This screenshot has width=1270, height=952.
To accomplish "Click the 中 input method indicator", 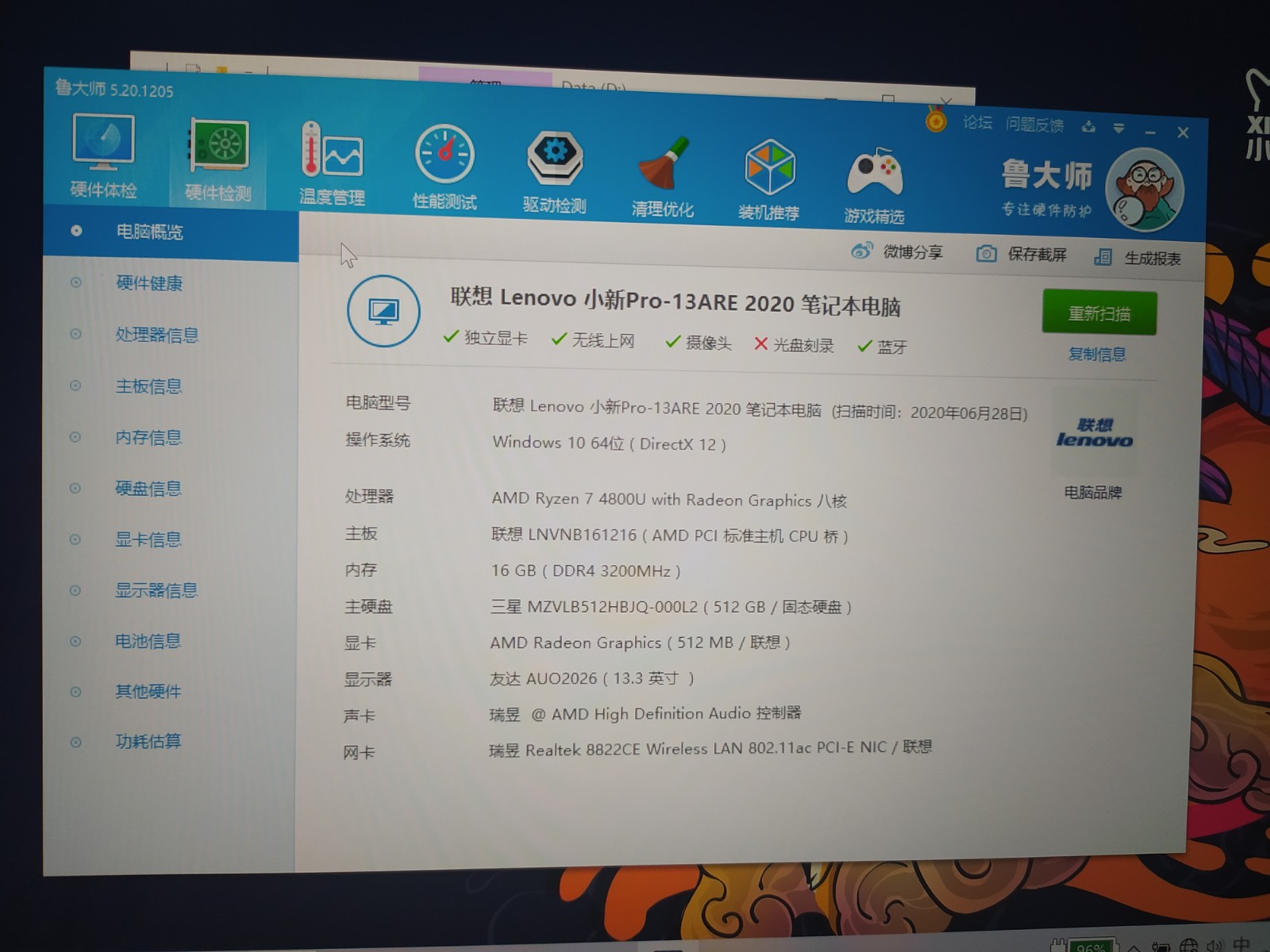I will click(x=1241, y=944).
